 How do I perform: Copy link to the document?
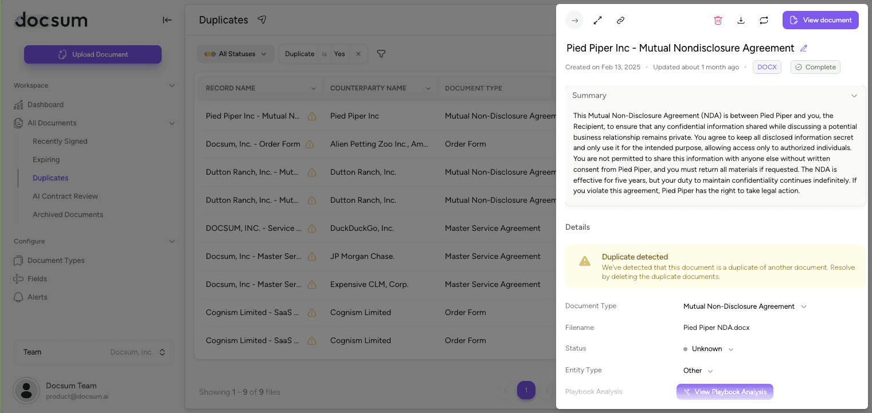620,20
